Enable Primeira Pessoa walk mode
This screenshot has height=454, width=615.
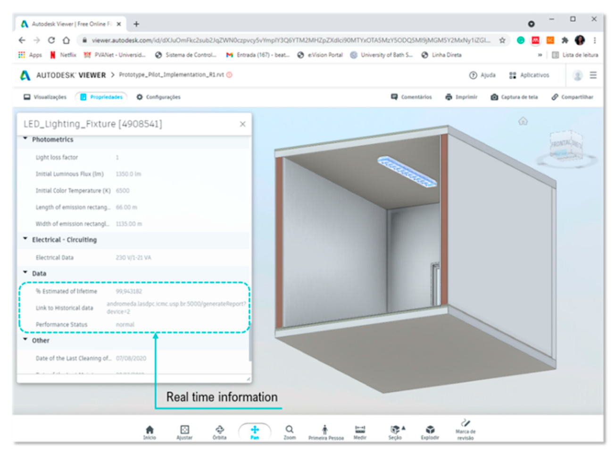pyautogui.click(x=325, y=430)
